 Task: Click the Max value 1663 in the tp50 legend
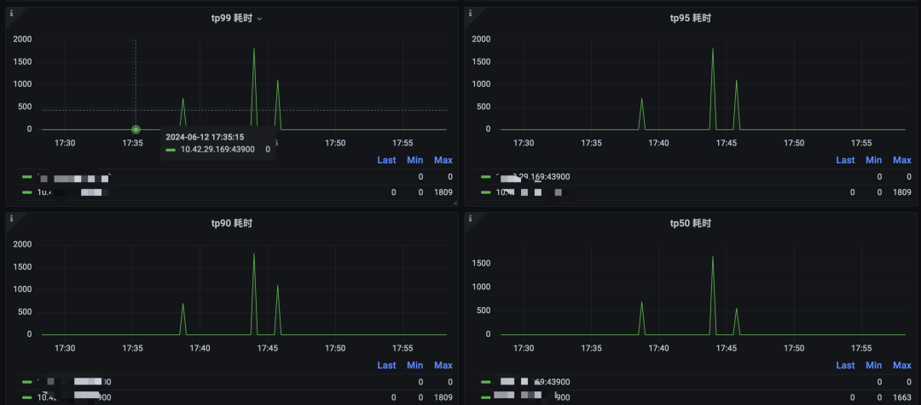coord(902,397)
